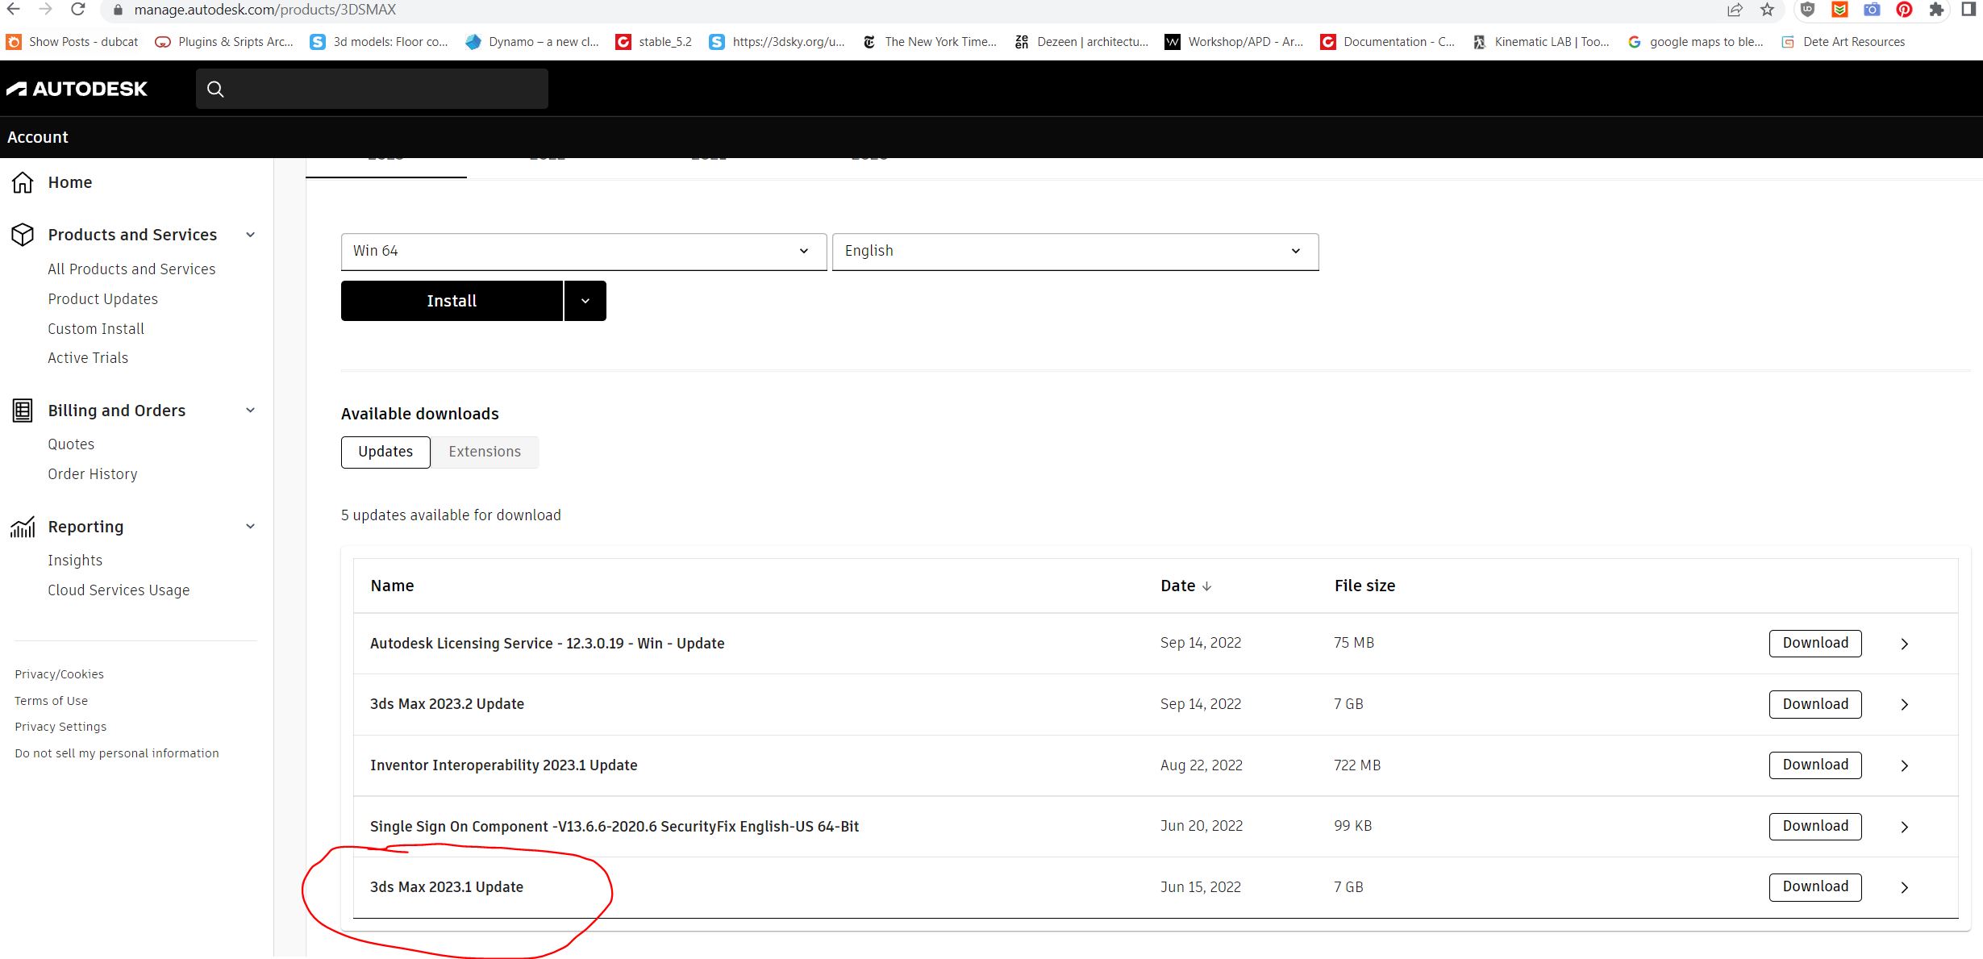Open the Kinematic LAB bookmark

pos(1541,42)
